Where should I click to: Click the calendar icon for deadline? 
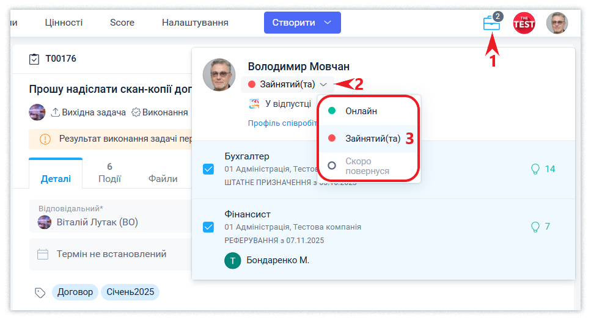43,254
